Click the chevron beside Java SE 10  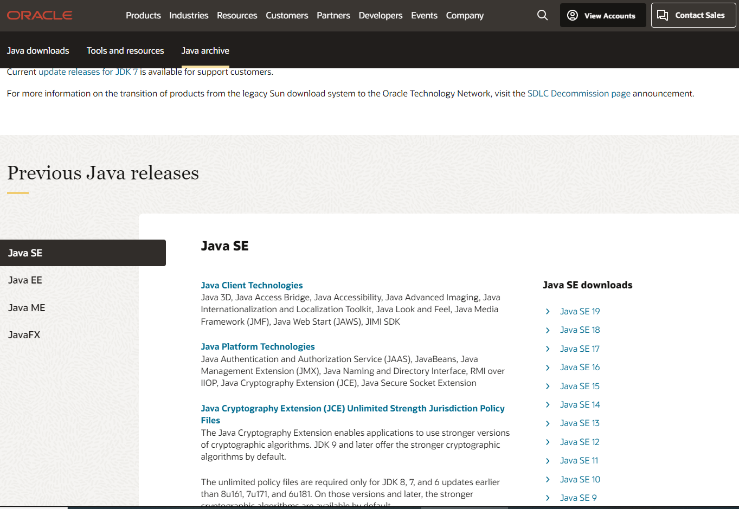[548, 479]
